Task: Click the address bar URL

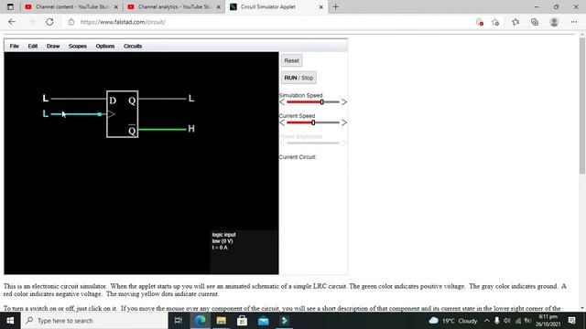Action: tap(123, 22)
